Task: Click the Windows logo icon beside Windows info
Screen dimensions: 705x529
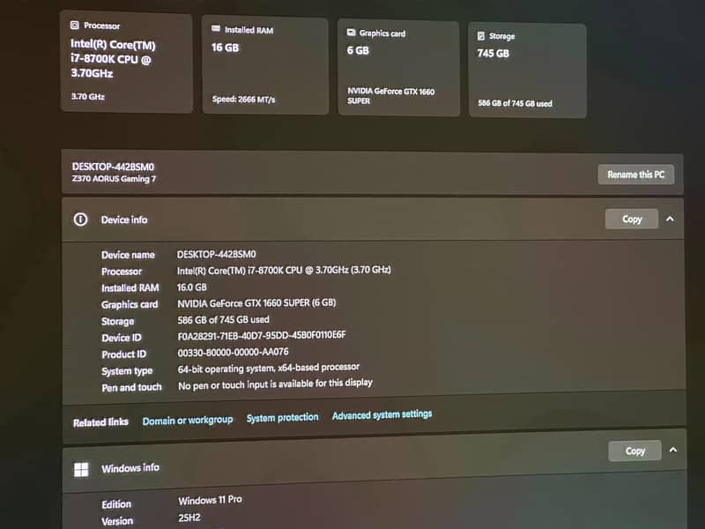Action: (x=81, y=470)
